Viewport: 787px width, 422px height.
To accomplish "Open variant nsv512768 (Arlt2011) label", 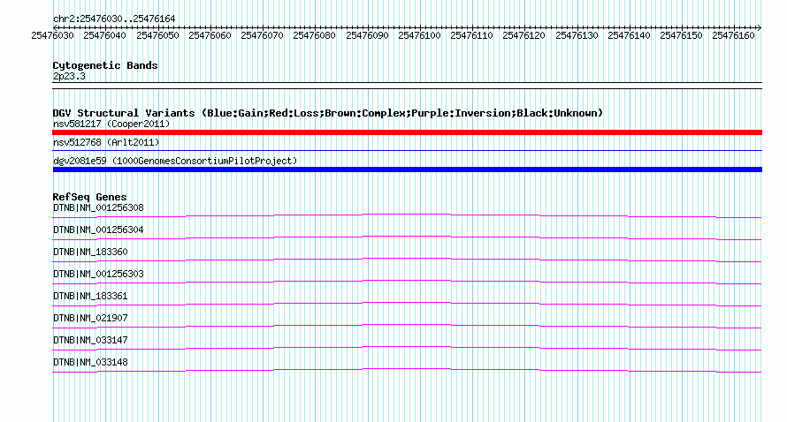I will coord(106,142).
